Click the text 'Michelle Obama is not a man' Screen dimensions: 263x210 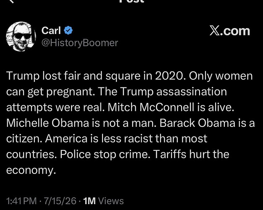pyautogui.click(x=82, y=123)
